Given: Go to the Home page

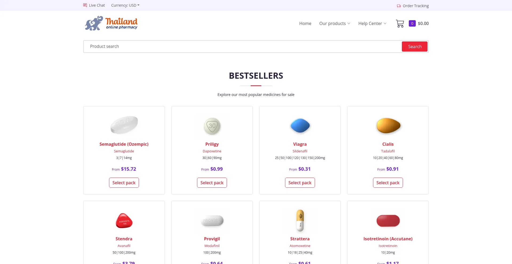Looking at the screenshot, I should [x=305, y=23].
